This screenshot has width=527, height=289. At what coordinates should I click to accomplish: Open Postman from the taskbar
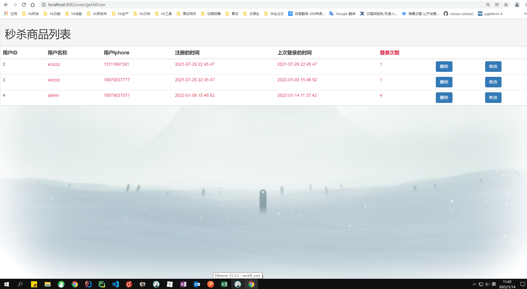pos(211,284)
